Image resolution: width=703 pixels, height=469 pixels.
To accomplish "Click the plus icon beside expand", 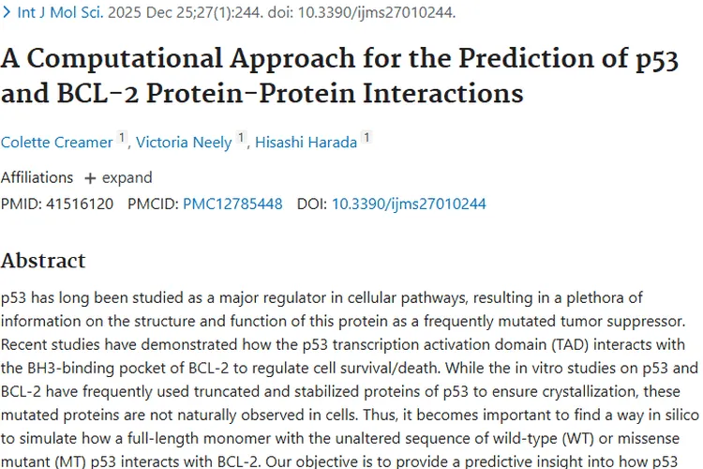I will click(x=90, y=178).
